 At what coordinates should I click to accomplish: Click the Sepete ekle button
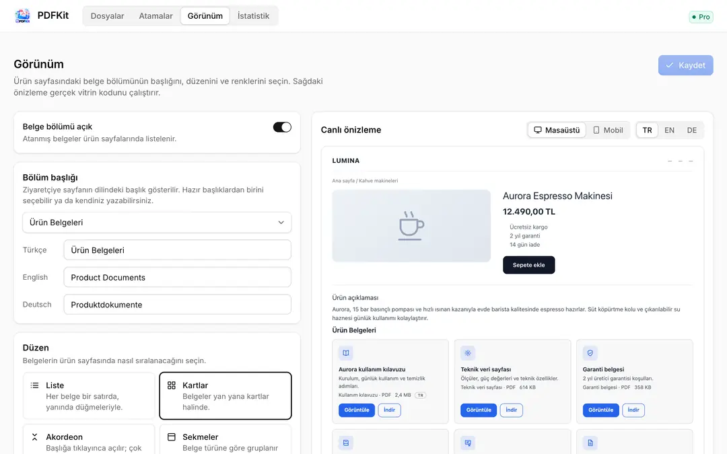click(x=528, y=265)
